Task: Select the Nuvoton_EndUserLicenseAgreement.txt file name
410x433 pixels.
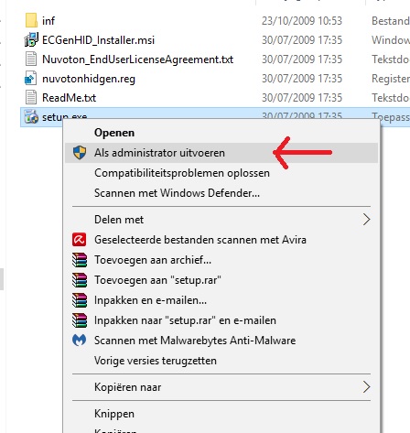Action: (x=137, y=60)
